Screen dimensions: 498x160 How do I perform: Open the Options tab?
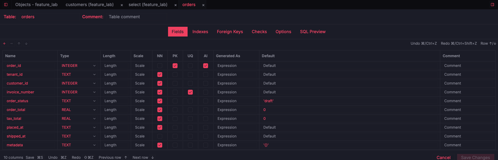pyautogui.click(x=283, y=32)
